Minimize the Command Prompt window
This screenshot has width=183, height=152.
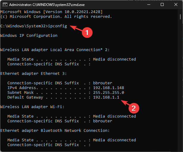click(149, 5)
